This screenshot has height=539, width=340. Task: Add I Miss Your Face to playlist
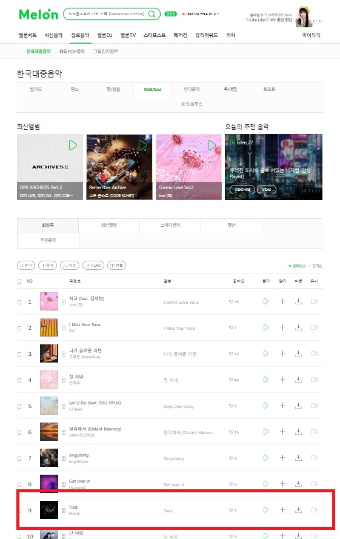[282, 327]
